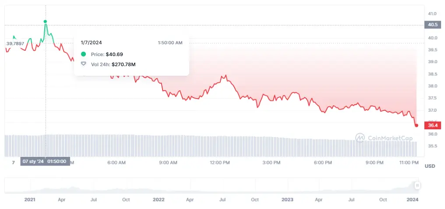This screenshot has height=209, width=445.
Task: Click the gray 40.5 crosshair price tag
Action: 433,25
